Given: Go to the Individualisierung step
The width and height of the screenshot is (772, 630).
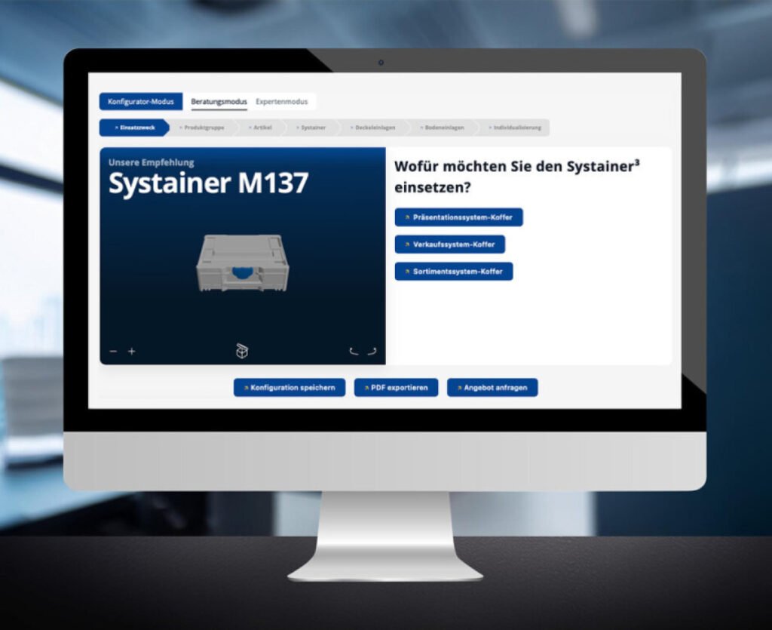Looking at the screenshot, I should (515, 128).
